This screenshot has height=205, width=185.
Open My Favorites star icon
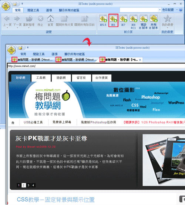point(167,19)
